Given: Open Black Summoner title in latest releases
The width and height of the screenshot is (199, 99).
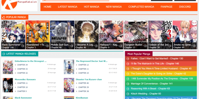Looking at the screenshot, I should pyautogui.click(x=23, y=98).
